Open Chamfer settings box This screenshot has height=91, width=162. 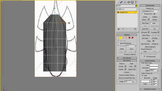click(x=126, y=69)
